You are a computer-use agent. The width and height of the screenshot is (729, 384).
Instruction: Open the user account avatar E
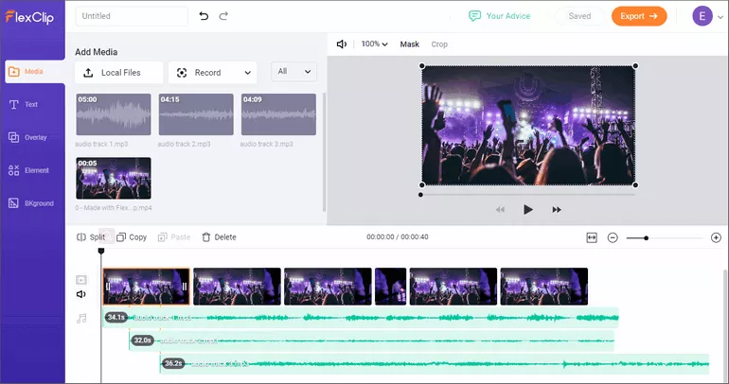(x=702, y=16)
